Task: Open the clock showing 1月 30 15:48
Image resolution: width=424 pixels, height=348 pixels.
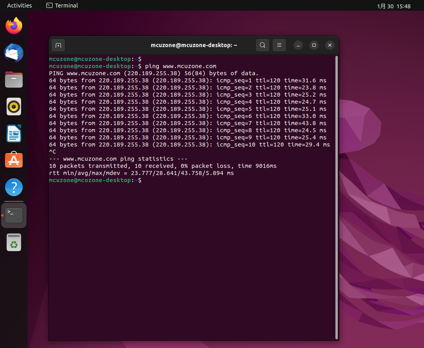Action: pos(394,6)
